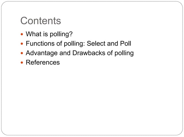This screenshot has width=184, height=137.
Task: Click the 'Contents' slide title
Action: (41, 21)
